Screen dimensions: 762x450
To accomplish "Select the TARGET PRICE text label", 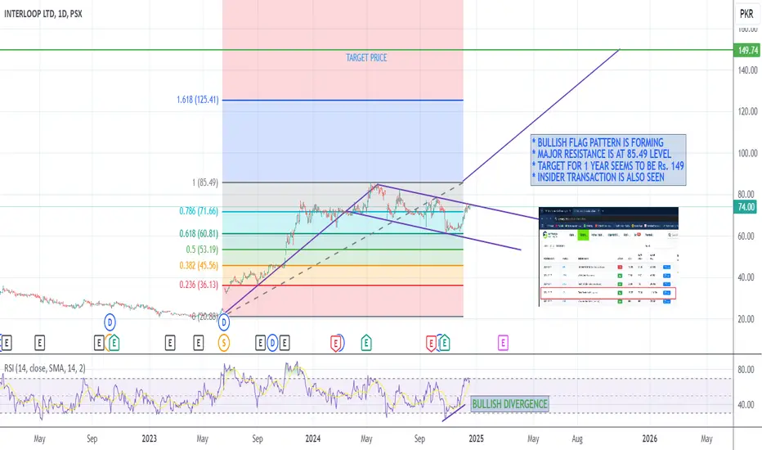I will [x=366, y=58].
